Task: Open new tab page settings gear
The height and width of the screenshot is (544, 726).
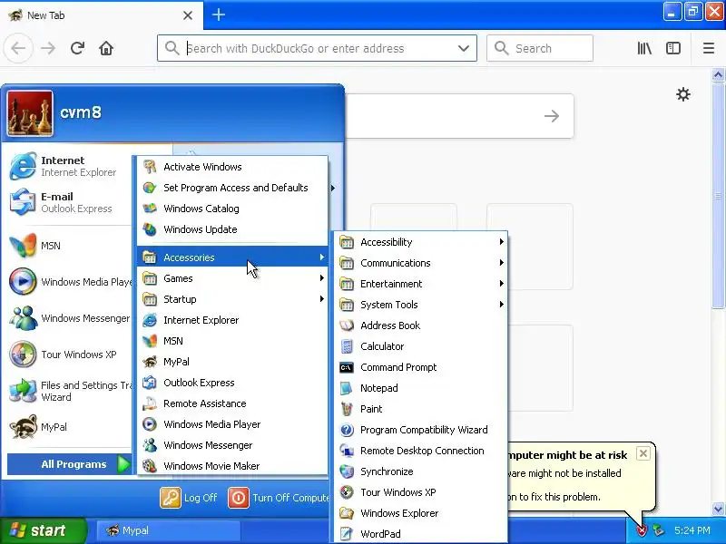Action: pos(683,94)
